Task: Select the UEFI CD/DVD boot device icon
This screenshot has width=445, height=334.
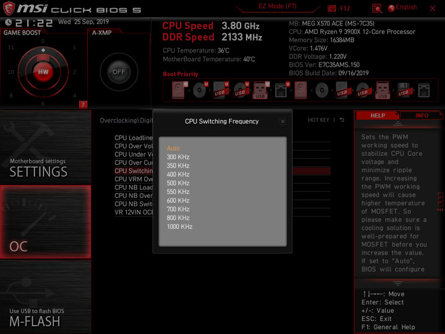Action: pos(200,90)
